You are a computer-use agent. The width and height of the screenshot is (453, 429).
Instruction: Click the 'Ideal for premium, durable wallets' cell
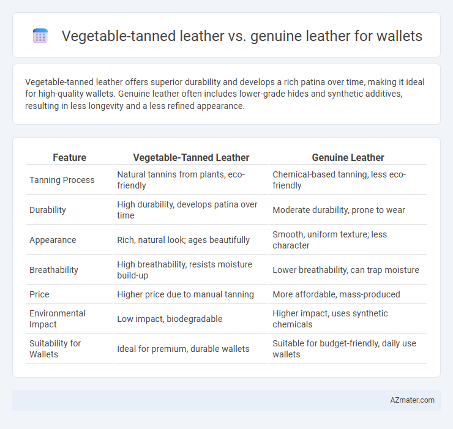click(183, 349)
